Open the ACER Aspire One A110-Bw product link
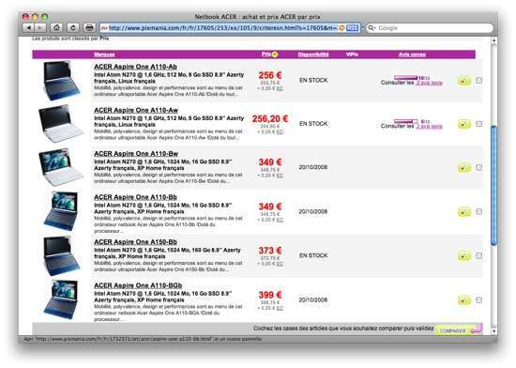Image resolution: width=516 pixels, height=368 pixels. (136, 154)
